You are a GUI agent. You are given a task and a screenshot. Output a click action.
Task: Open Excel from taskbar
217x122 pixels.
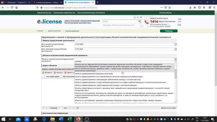[70, 119]
